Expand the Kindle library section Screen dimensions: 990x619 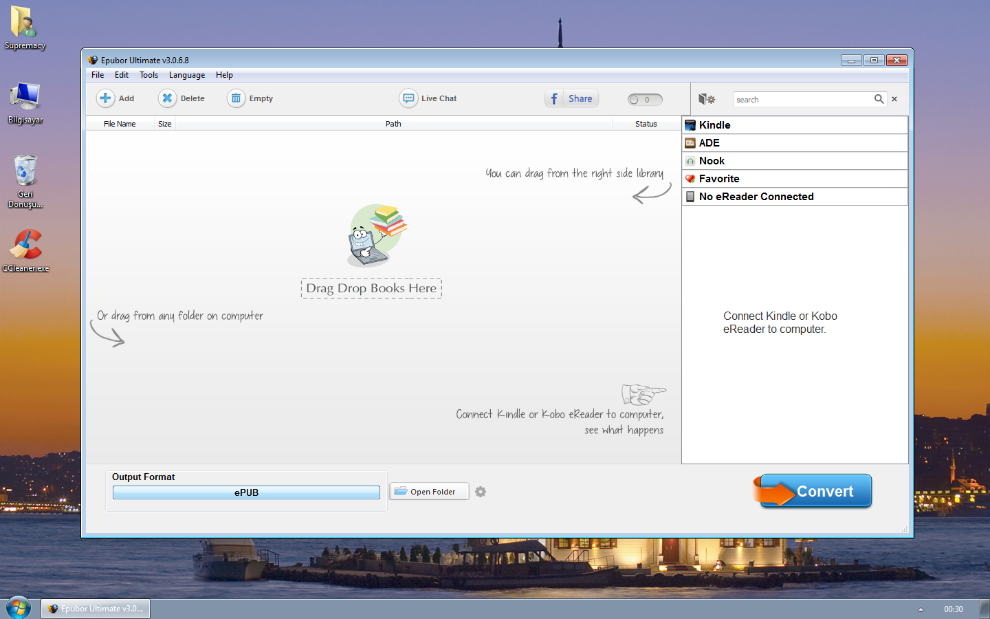tap(795, 125)
